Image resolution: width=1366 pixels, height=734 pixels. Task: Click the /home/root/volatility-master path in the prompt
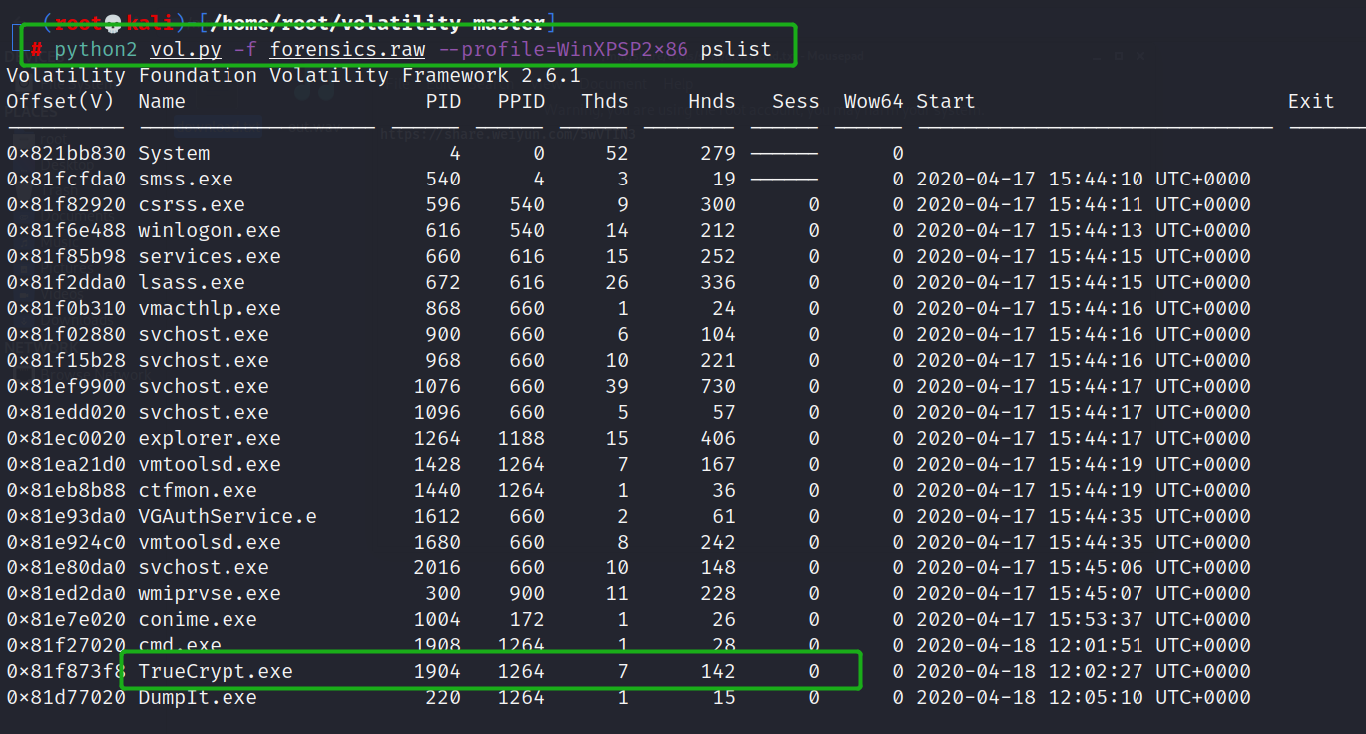point(377,22)
